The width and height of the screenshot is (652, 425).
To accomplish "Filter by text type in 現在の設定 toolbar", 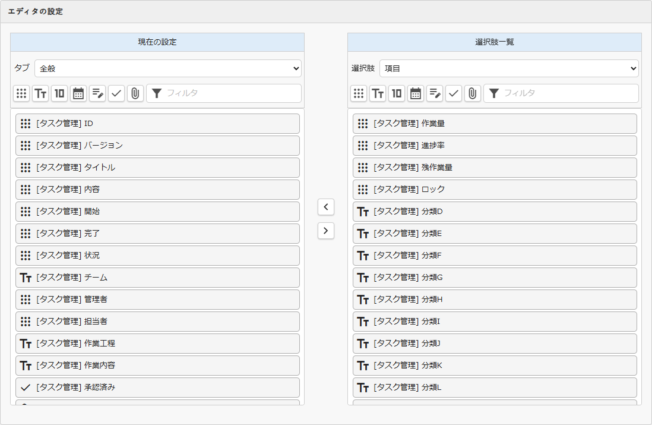I will [x=40, y=93].
